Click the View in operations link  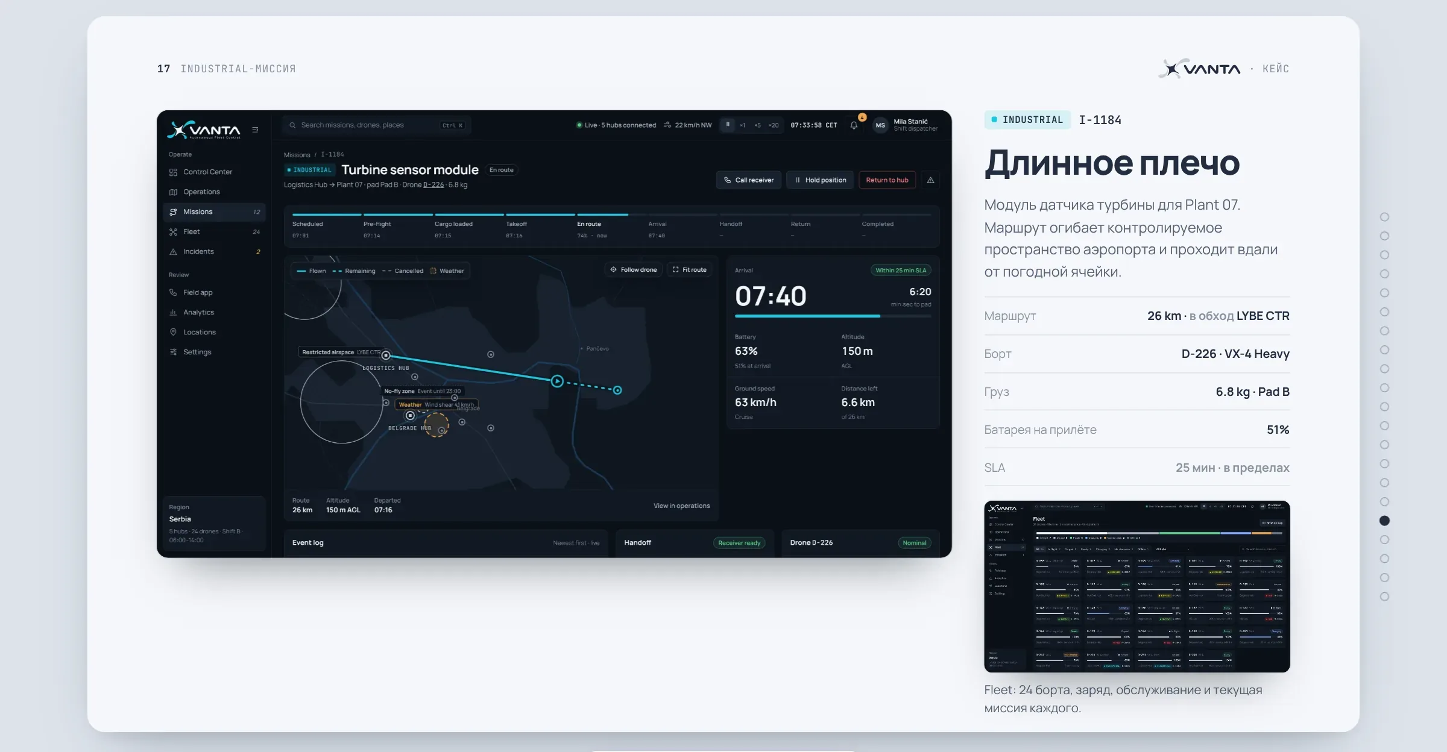681,506
